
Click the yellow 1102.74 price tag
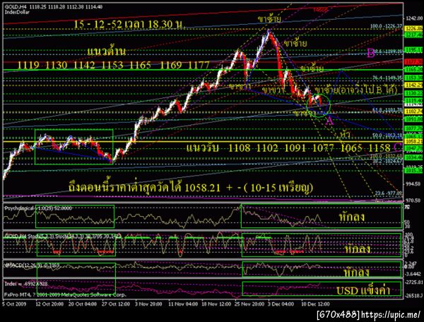(x=413, y=111)
